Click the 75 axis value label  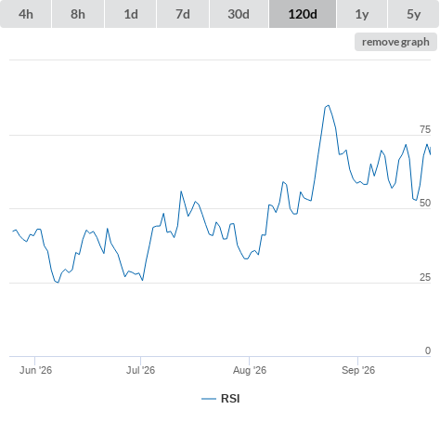click(425, 129)
